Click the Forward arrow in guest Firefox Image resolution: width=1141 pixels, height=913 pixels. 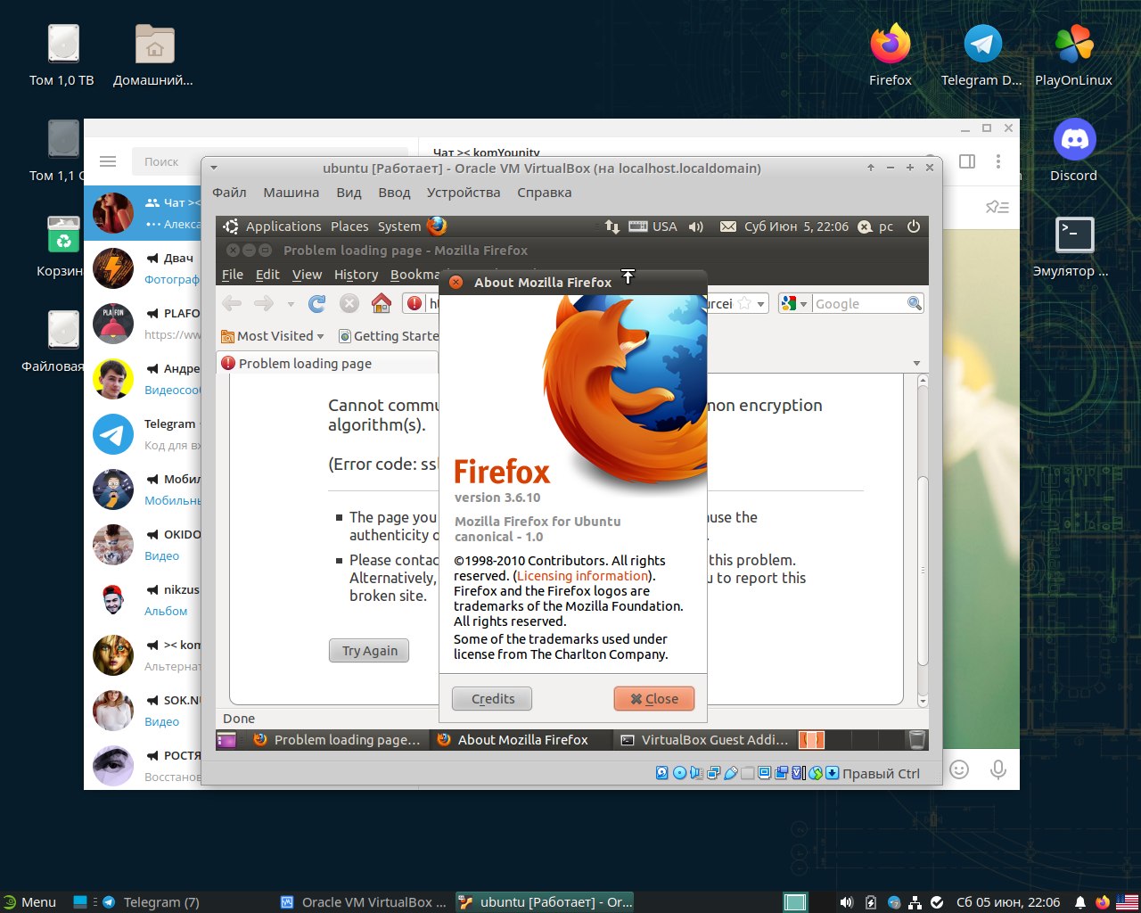pyautogui.click(x=264, y=304)
